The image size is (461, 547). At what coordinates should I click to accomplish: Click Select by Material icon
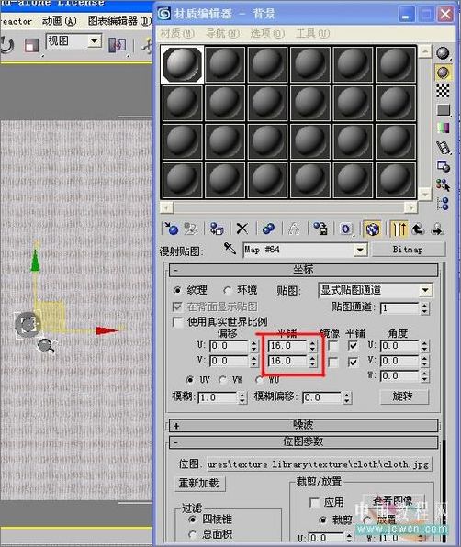point(443,184)
